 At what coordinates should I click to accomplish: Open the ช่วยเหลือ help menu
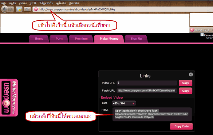pos(74,3)
